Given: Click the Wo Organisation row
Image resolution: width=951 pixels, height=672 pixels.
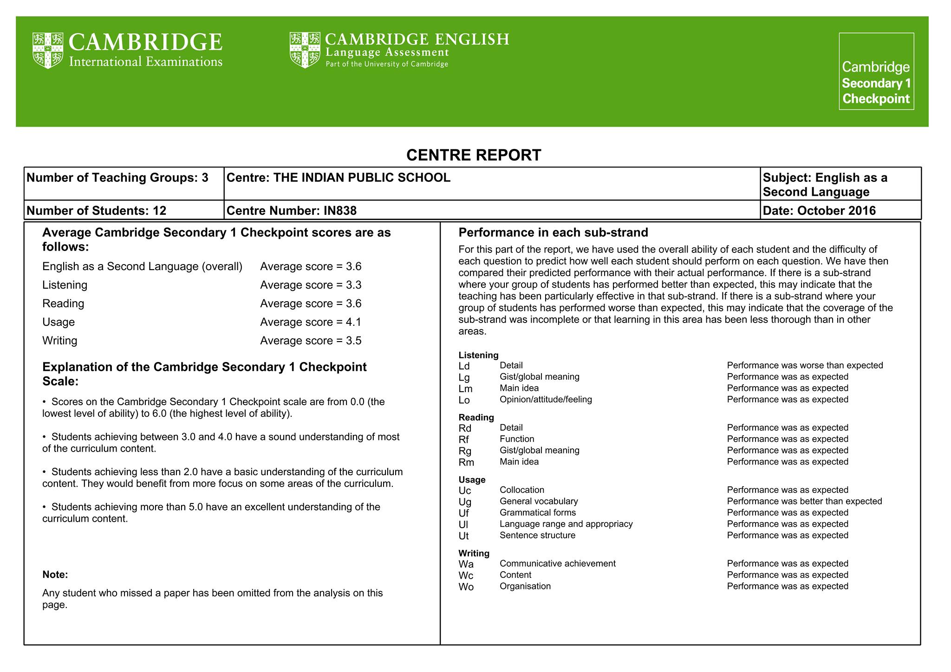Looking at the screenshot, I should (x=653, y=587).
